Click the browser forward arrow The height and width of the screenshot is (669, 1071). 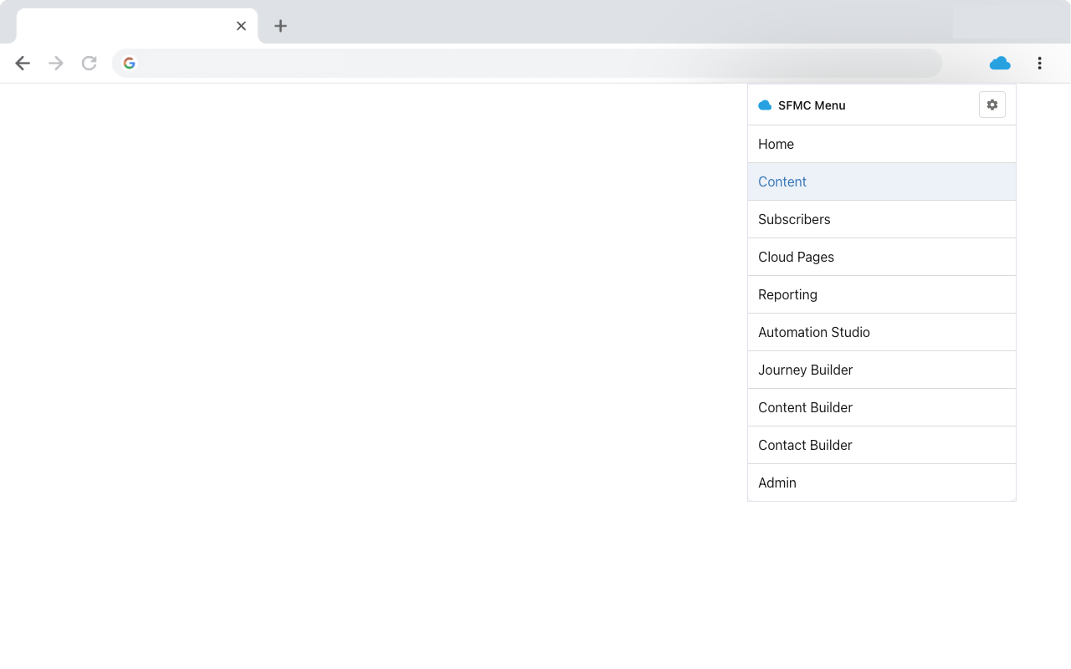click(x=56, y=63)
